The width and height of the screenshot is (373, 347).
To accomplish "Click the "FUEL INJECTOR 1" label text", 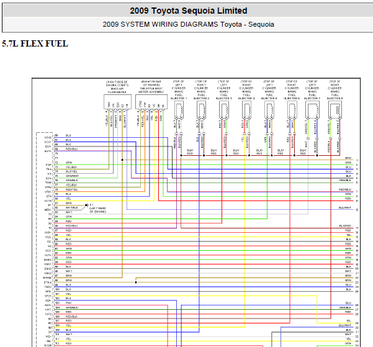I will click(x=179, y=97).
